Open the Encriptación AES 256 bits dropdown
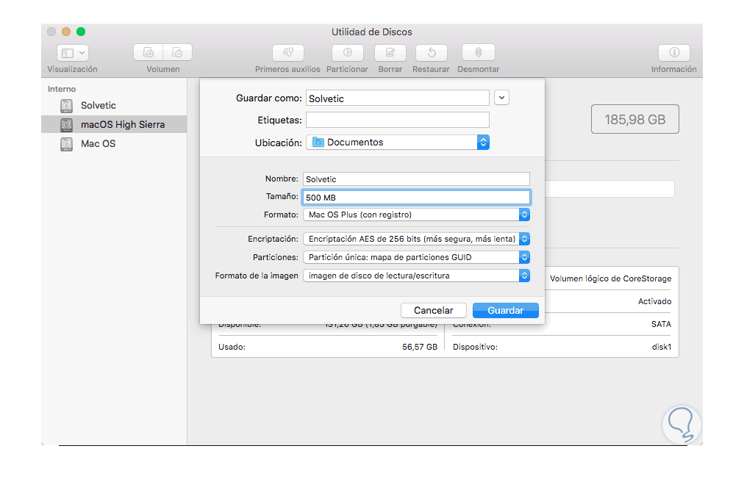Screen dimensions: 744x504 416,239
